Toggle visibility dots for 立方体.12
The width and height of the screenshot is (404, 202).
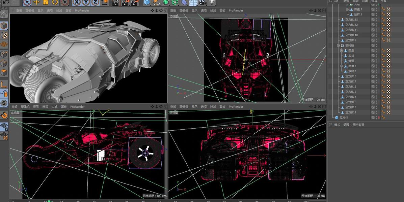tap(376, 25)
